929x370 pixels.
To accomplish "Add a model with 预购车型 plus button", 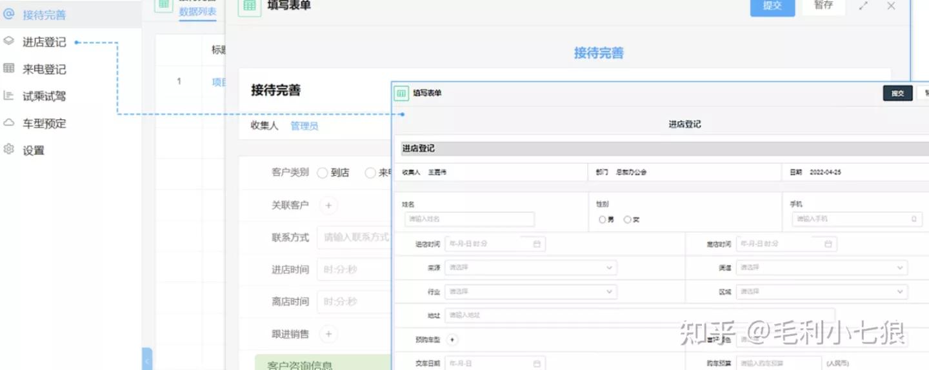I will (452, 340).
